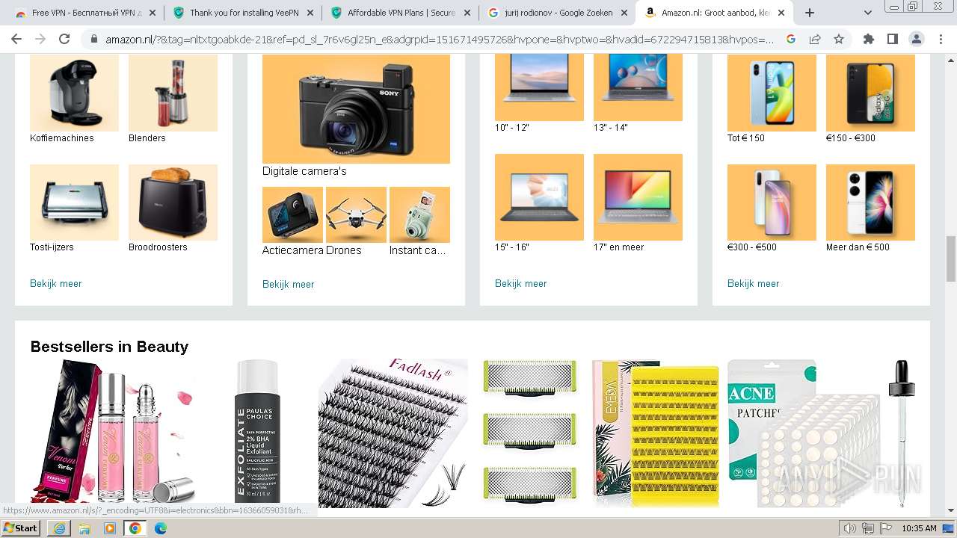Open the 17" en meer laptops image

[x=638, y=197]
